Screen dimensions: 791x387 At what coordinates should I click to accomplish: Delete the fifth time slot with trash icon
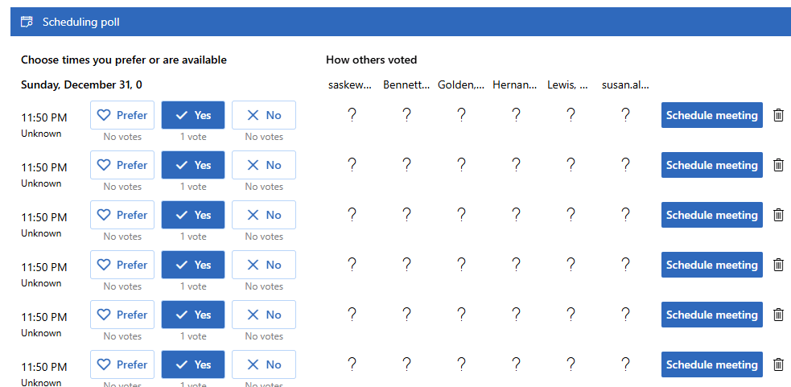point(778,315)
